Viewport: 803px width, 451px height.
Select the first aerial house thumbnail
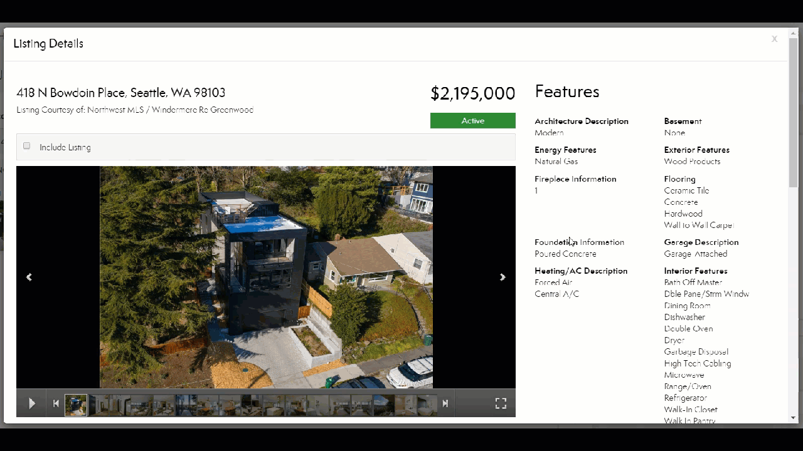click(76, 405)
